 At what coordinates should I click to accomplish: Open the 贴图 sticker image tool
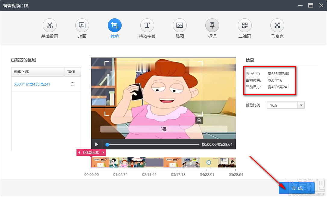[180, 26]
